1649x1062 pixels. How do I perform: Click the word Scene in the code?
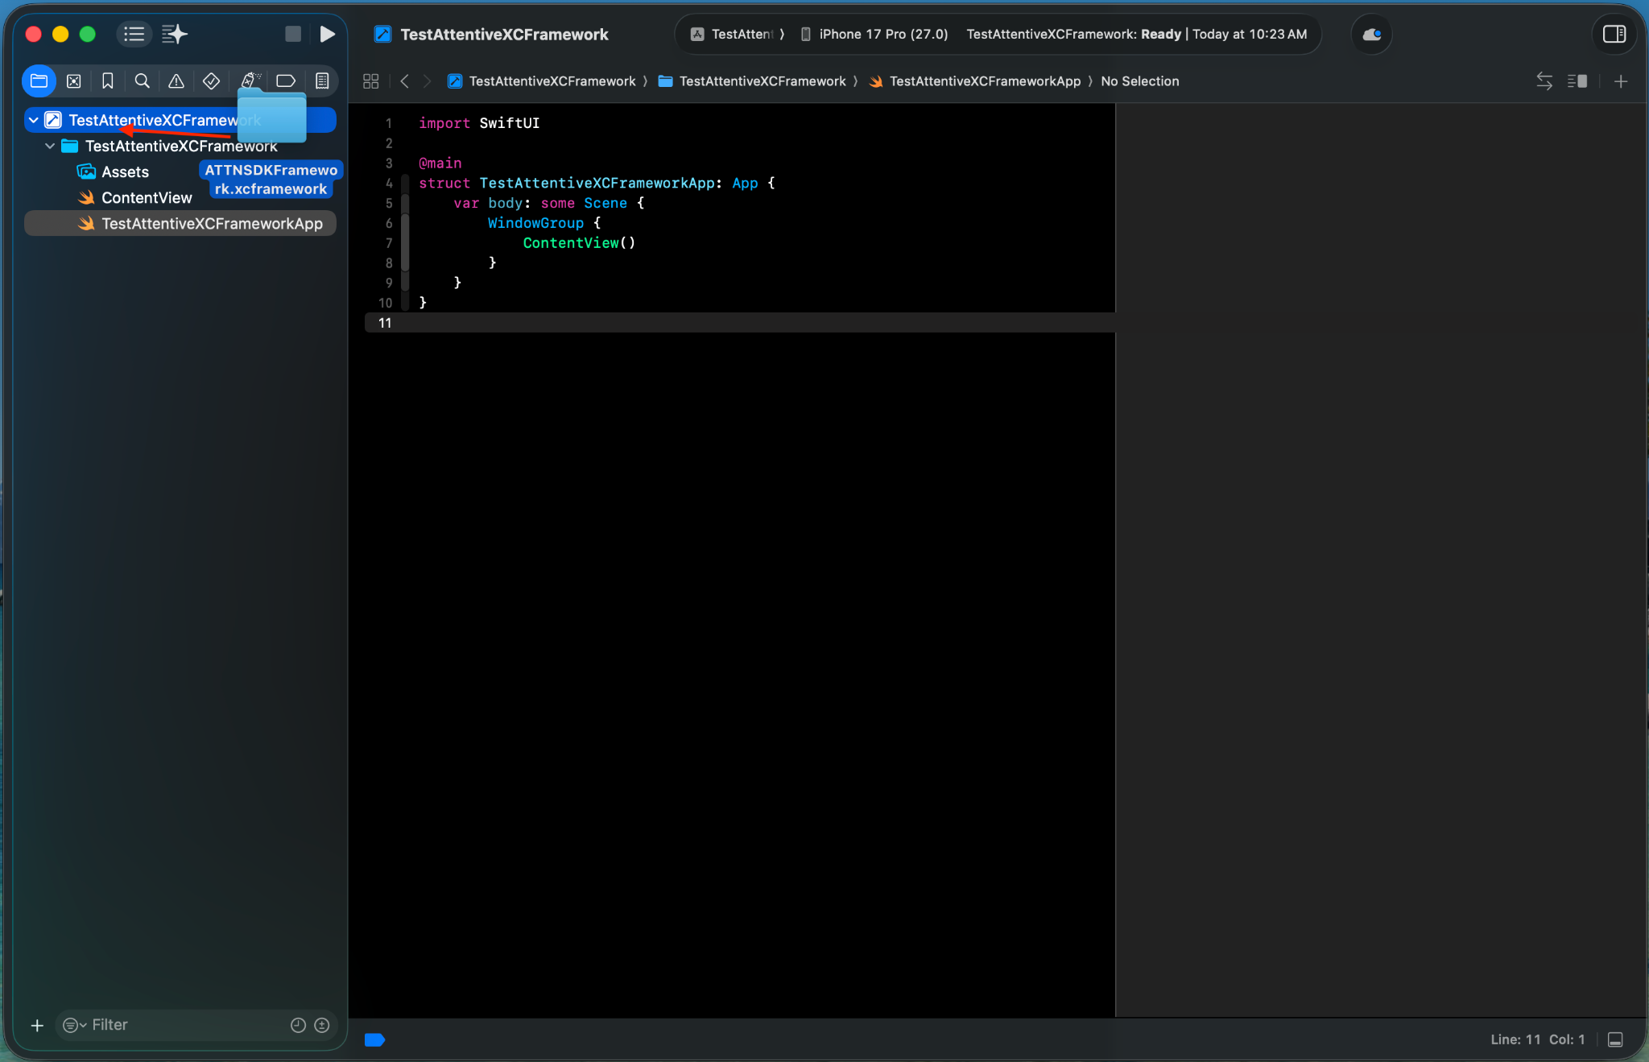pos(605,203)
